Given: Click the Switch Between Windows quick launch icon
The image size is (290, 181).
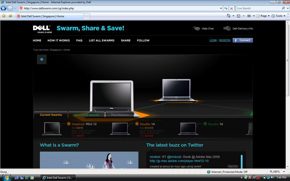Looking at the screenshot, I should click(x=22, y=178).
